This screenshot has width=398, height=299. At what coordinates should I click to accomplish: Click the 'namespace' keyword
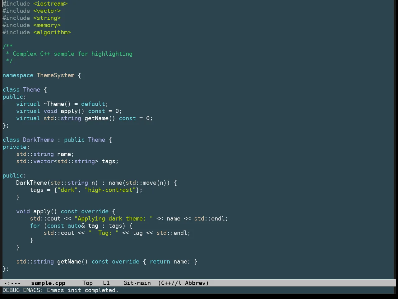18,75
